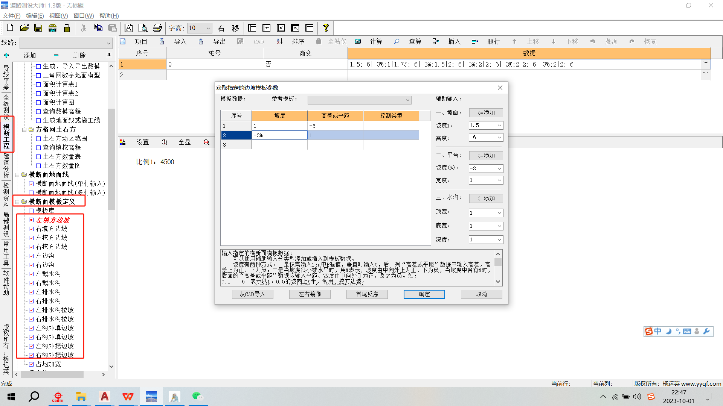
Task: Click the 排序 sort icon
Action: click(279, 41)
